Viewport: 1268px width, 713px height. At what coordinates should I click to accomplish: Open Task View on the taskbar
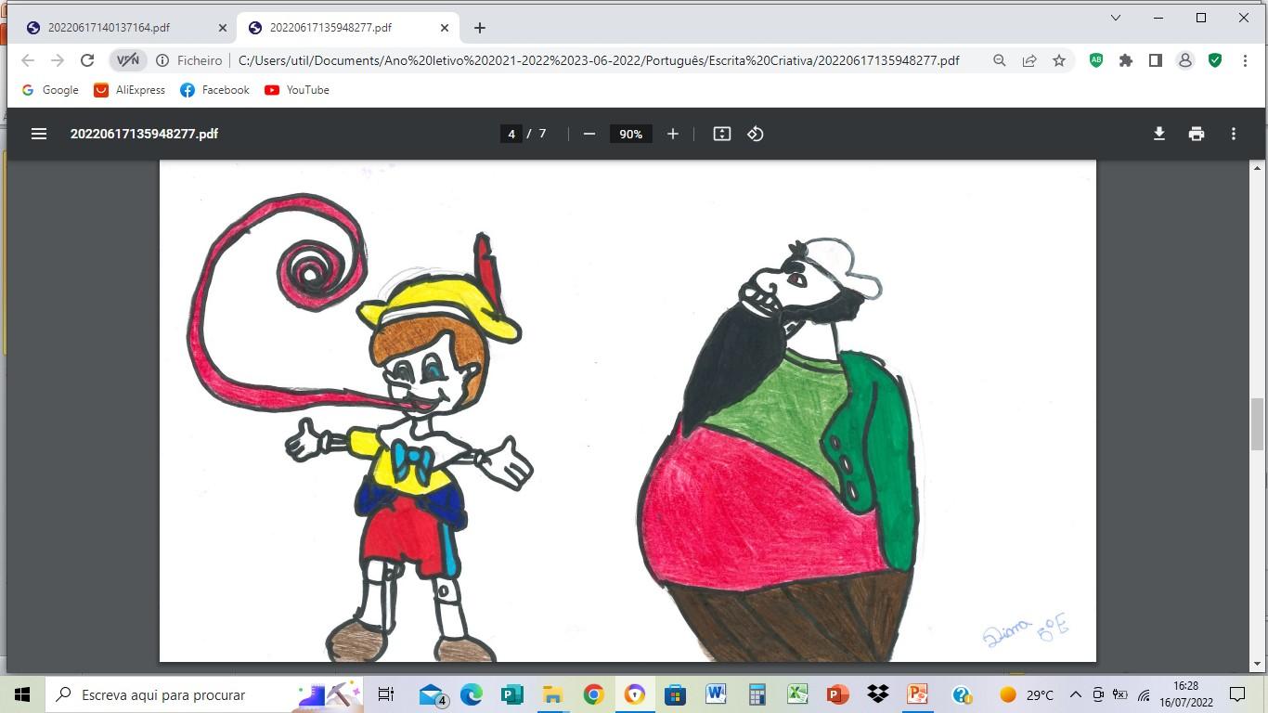pyautogui.click(x=386, y=694)
